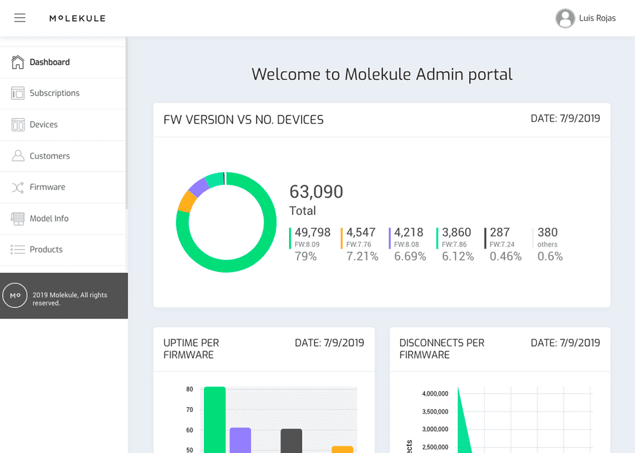Image resolution: width=635 pixels, height=453 pixels.
Task: Click the MOLEKULE header logo
Action: [77, 18]
